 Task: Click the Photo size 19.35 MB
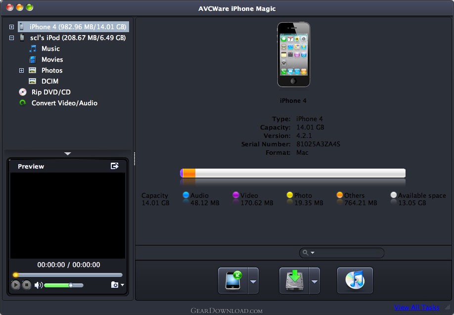click(x=309, y=203)
